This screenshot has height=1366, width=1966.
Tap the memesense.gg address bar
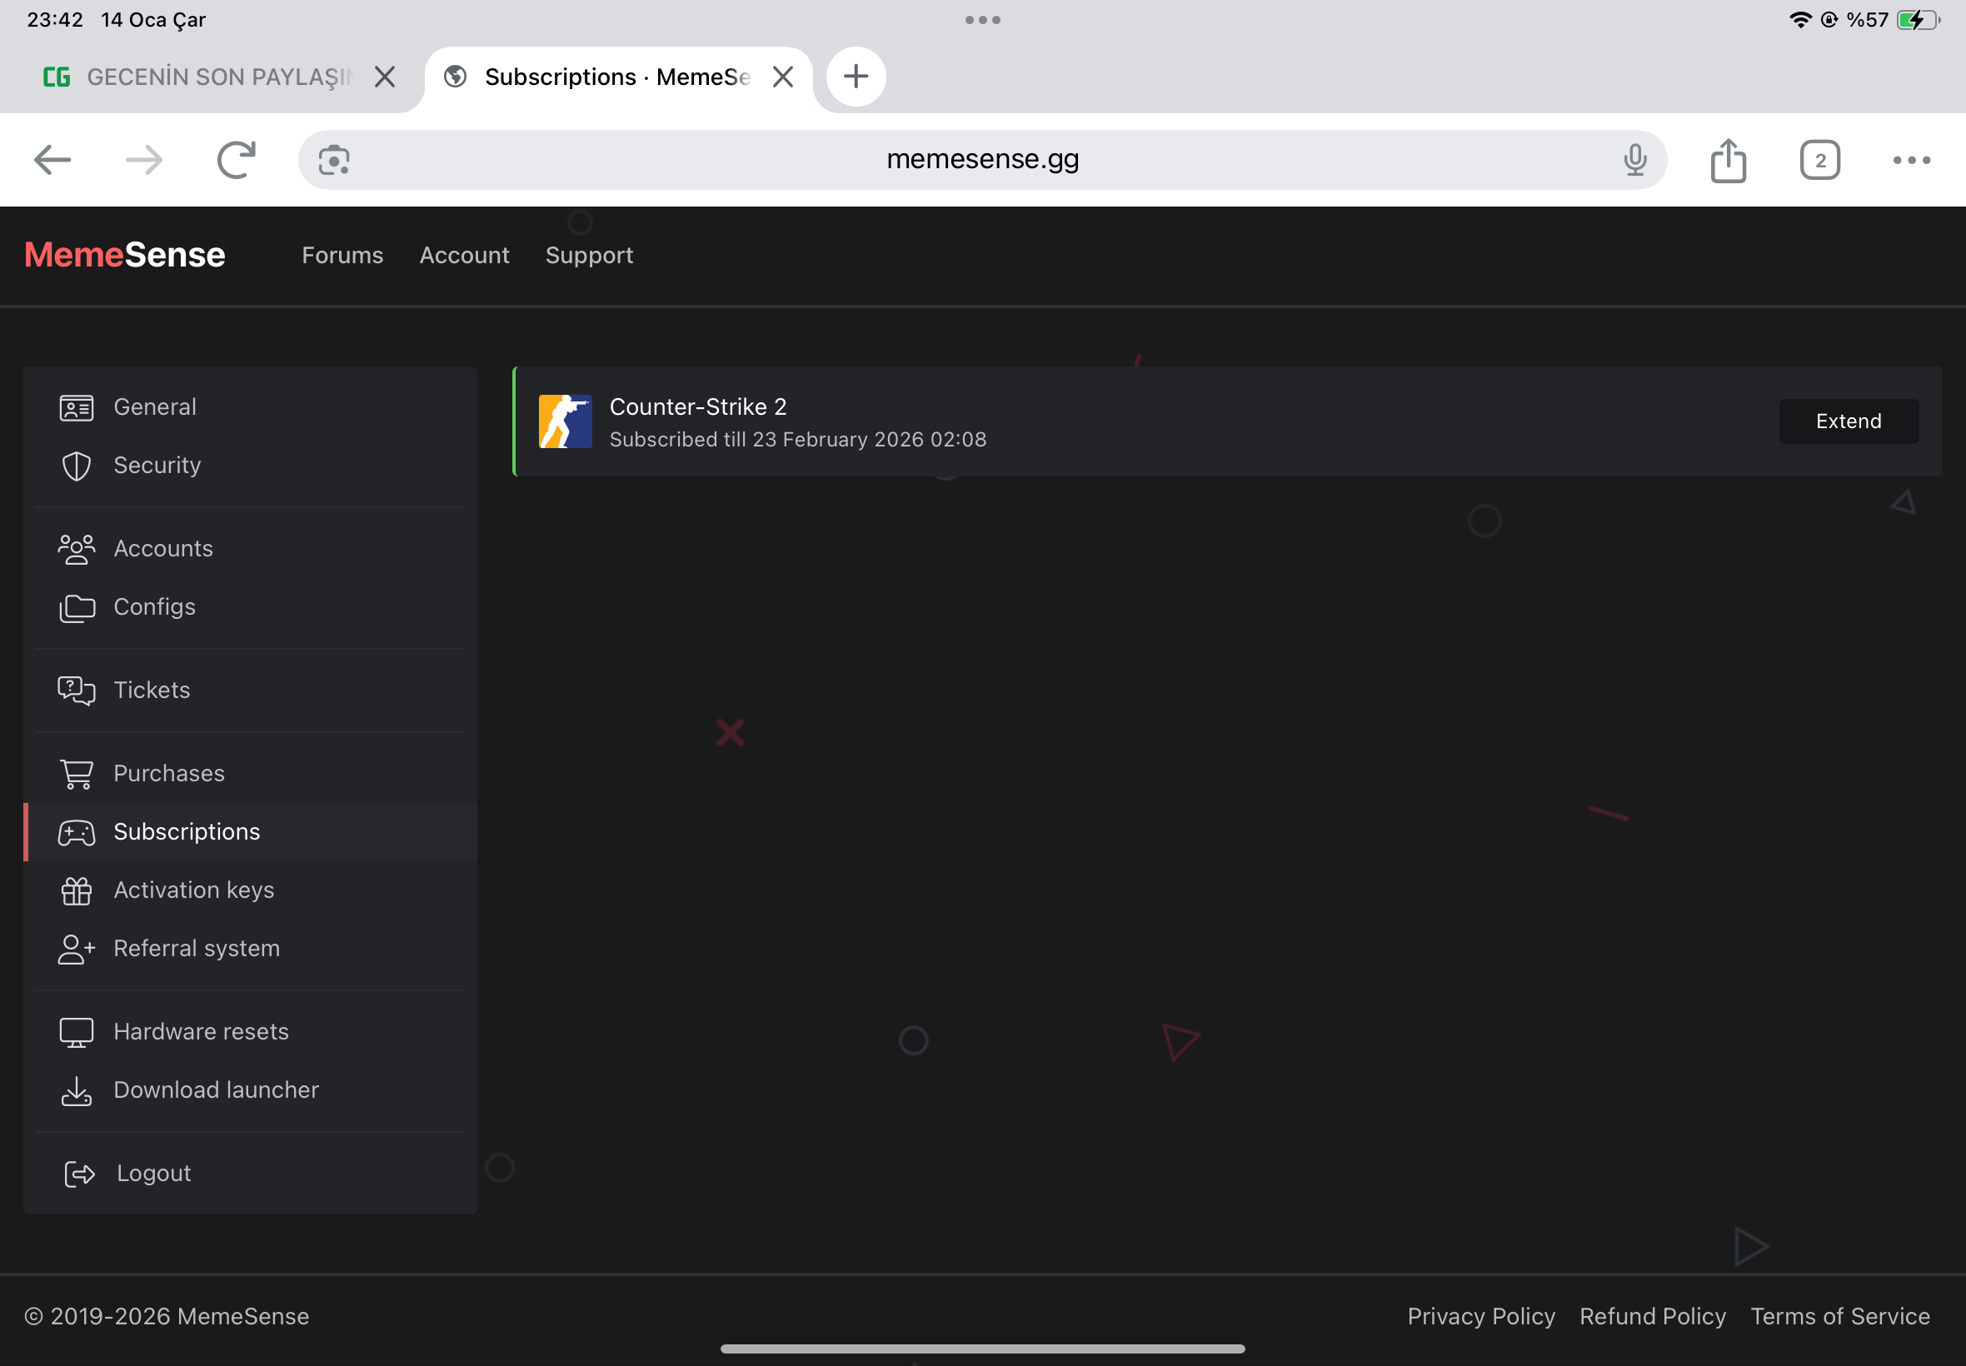pyautogui.click(x=982, y=160)
